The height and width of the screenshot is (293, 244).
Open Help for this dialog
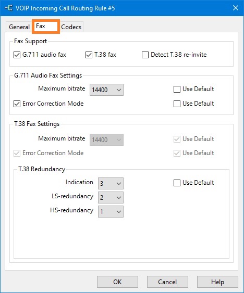pos(217,282)
